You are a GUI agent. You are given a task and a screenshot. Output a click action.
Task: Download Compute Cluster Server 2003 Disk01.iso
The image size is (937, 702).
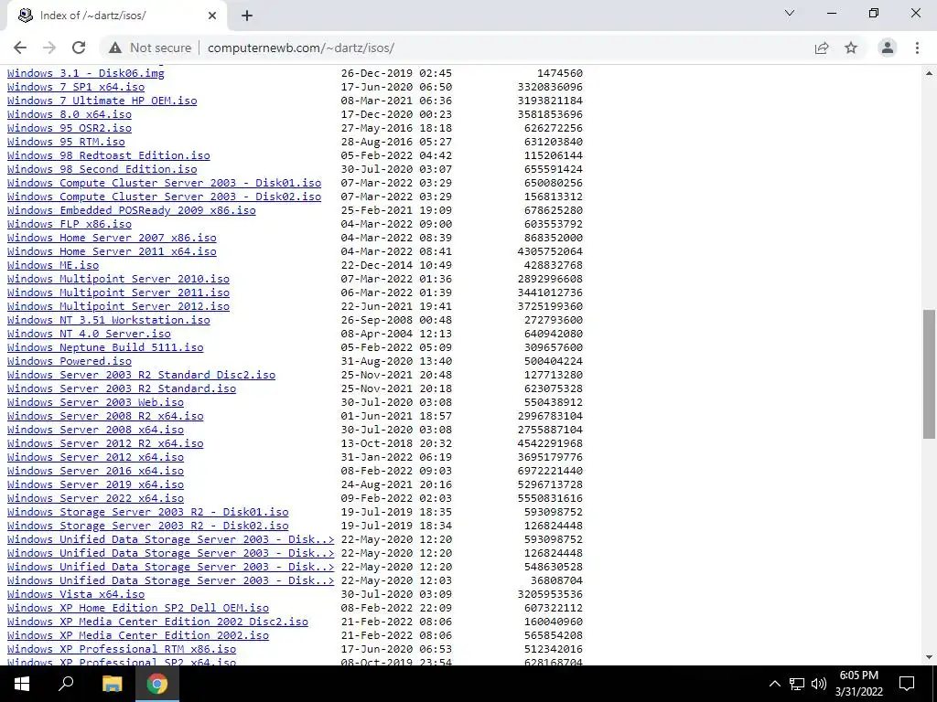tap(165, 183)
